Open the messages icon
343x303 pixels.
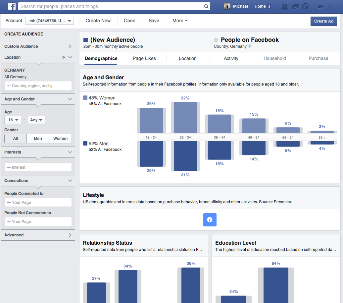click(295, 6)
